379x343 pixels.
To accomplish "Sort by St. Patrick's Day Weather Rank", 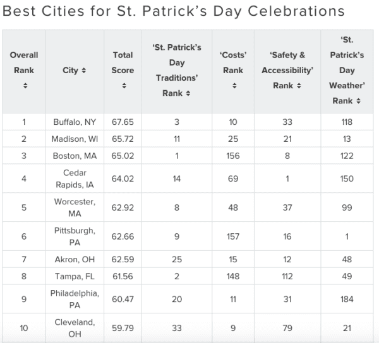I will tap(358, 101).
